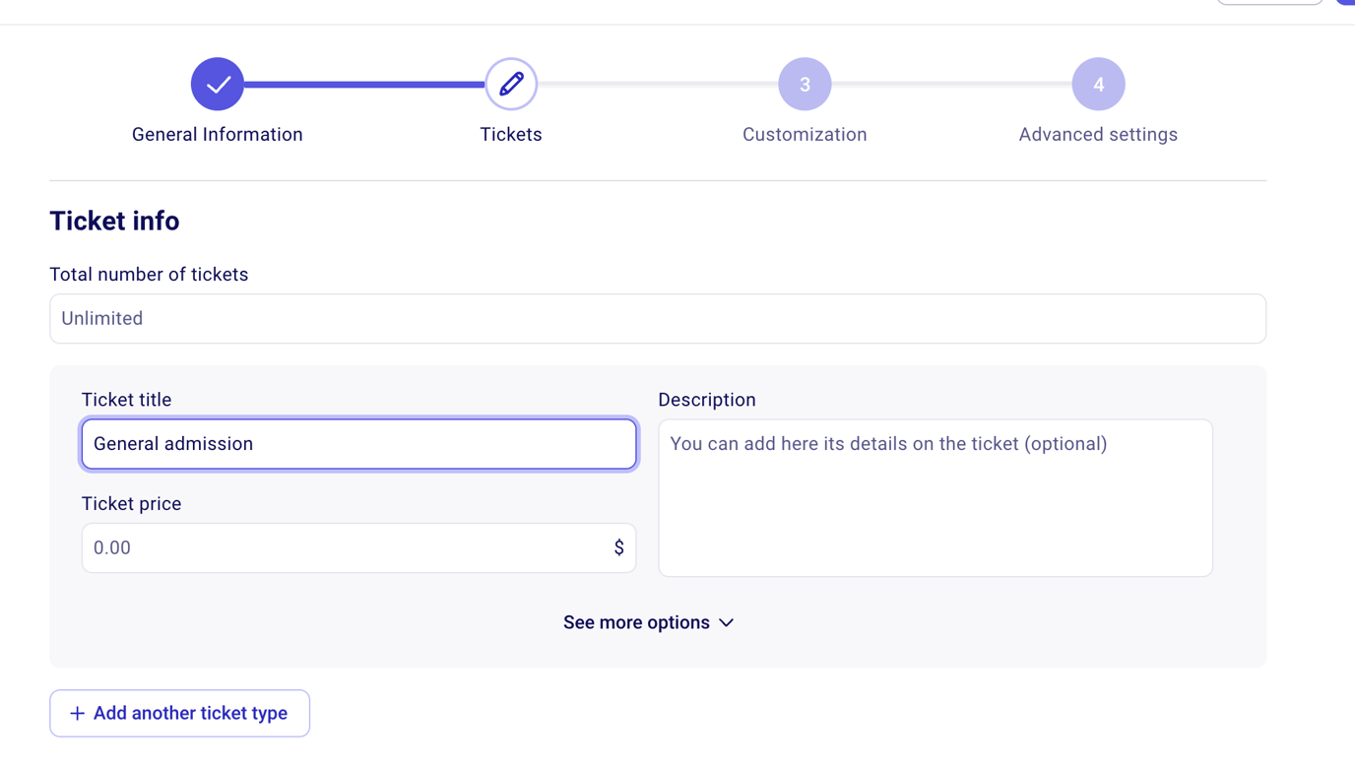
Task: Click the ticket Description text area
Action: 936,497
